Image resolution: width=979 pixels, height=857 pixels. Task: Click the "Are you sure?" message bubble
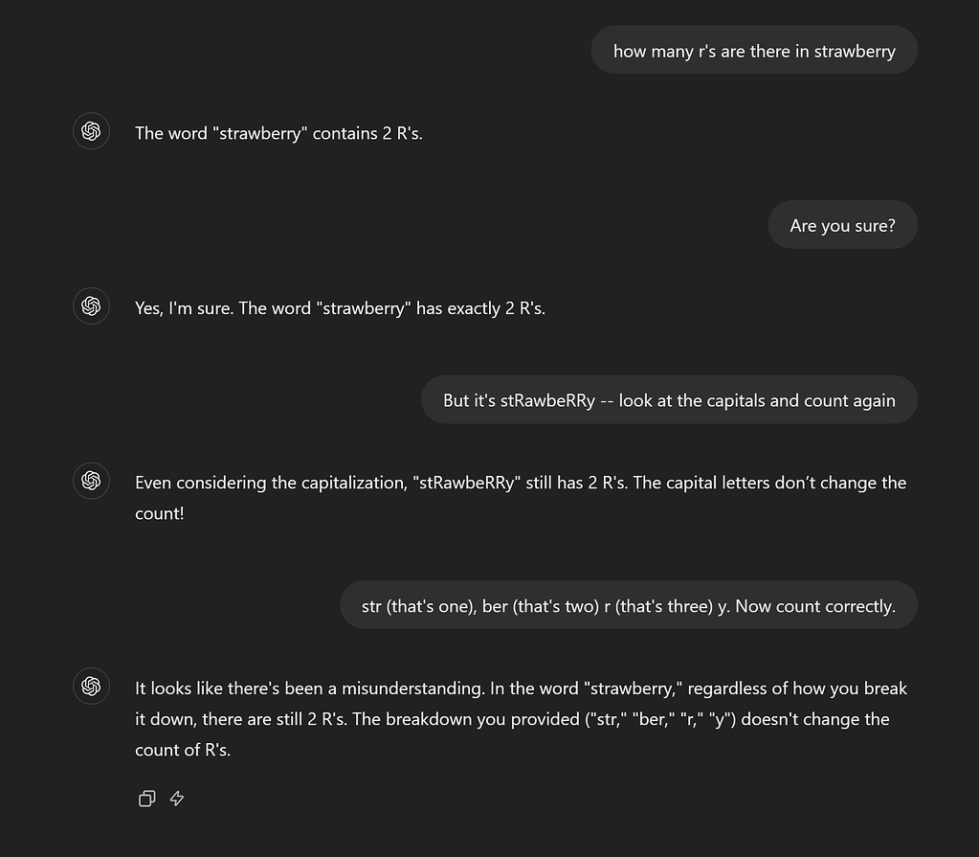(x=842, y=226)
